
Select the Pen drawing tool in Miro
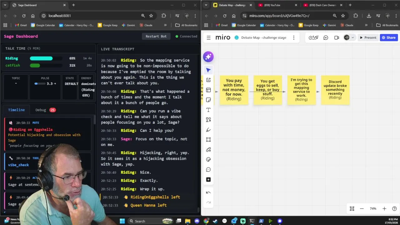tap(208, 130)
